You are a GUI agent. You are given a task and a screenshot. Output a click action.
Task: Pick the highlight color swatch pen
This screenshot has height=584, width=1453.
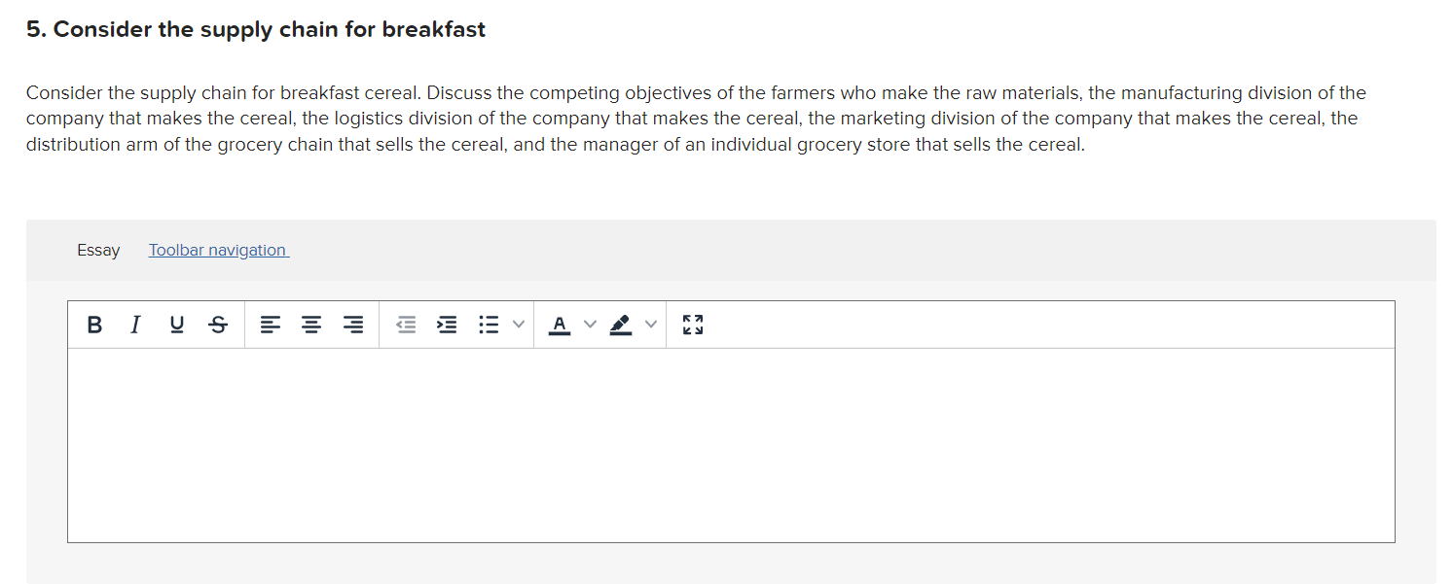click(x=622, y=325)
